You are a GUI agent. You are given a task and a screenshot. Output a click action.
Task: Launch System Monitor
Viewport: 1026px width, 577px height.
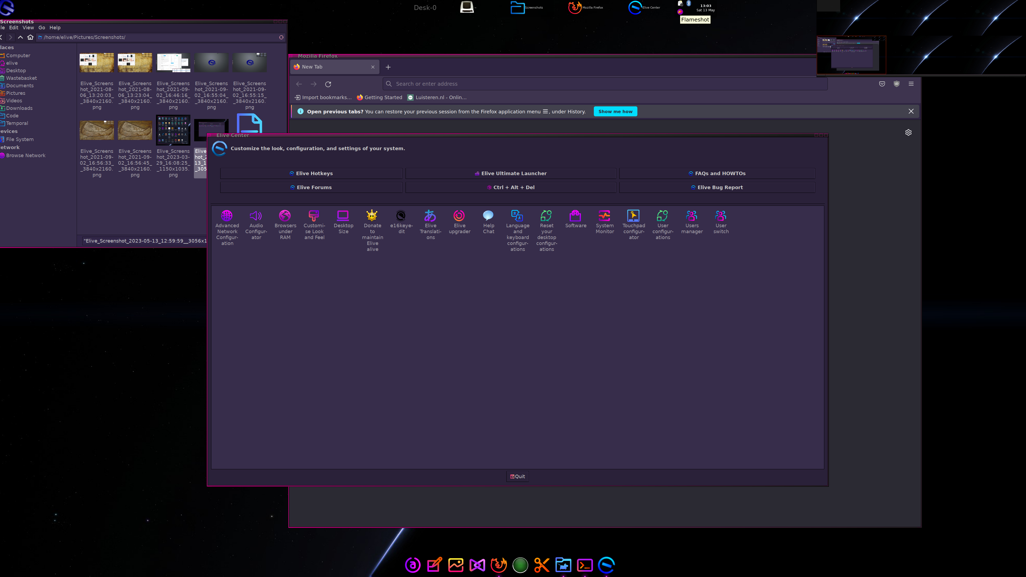click(x=605, y=222)
